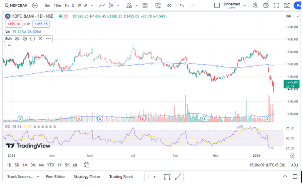303x188 pixels.
Task: Take a chart snapshot with camera icon
Action: pyautogui.click(x=287, y=5)
